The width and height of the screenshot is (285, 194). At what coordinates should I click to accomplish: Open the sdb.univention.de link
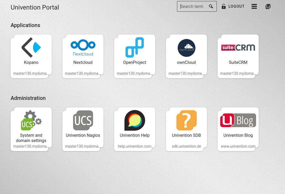(x=186, y=146)
